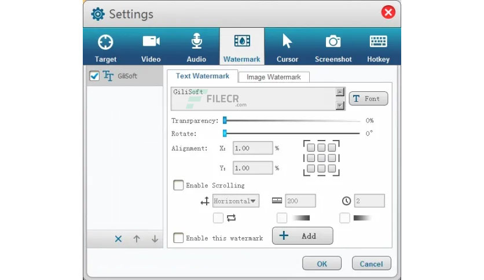
Task: Select the GiliSoft text watermark entry
Action: (x=124, y=76)
